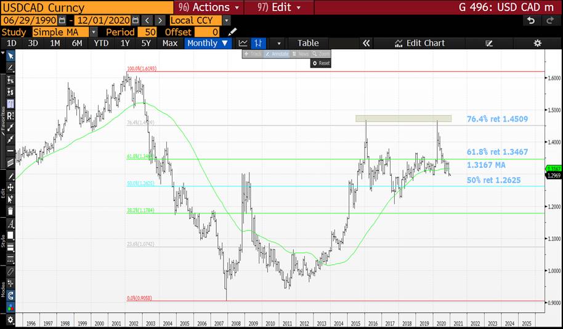Collapse panel with double-chevron button
The height and width of the screenshot is (329, 563).
366,43
